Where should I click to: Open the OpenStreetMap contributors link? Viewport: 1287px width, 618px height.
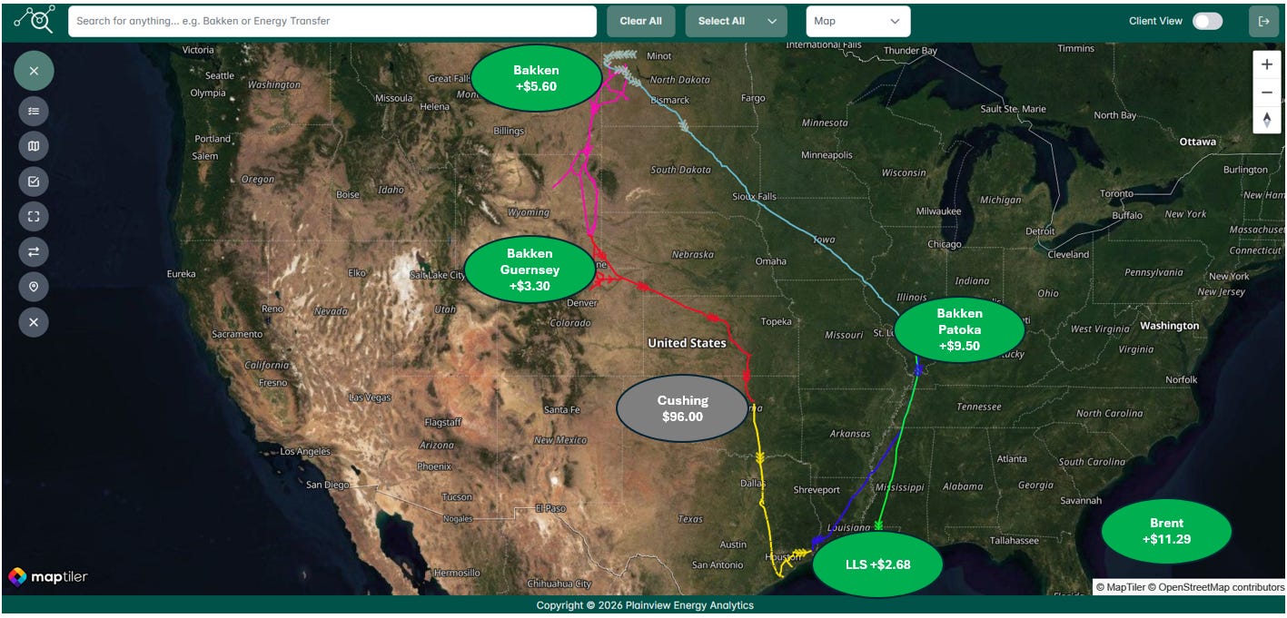tap(1215, 587)
